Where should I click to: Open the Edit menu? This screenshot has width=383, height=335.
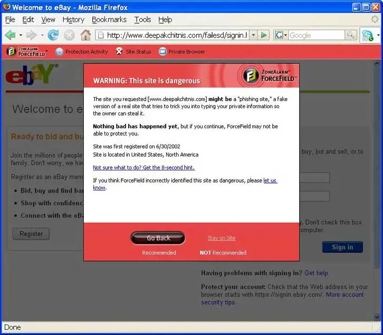(28, 20)
